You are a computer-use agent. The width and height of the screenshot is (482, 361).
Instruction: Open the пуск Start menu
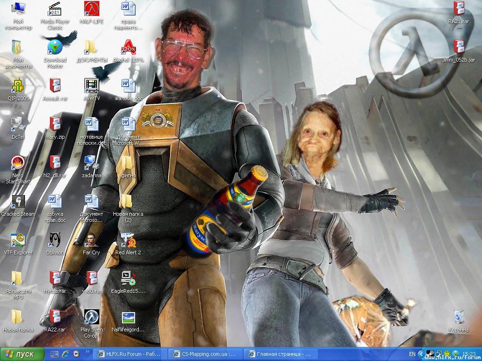tap(22, 354)
